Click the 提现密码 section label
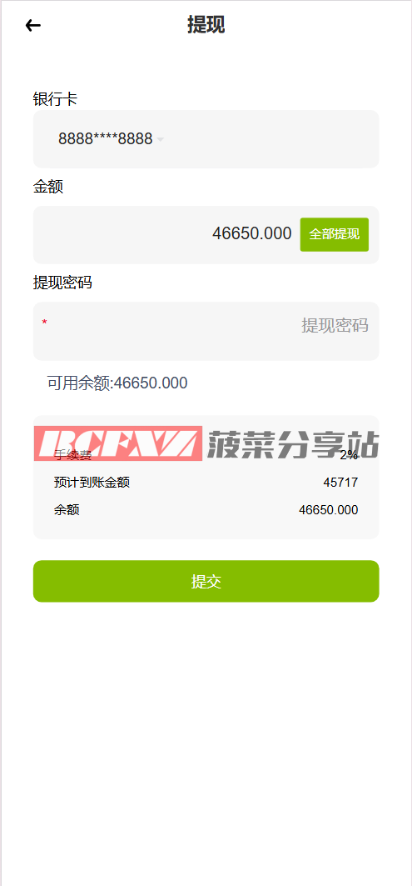 [62, 283]
